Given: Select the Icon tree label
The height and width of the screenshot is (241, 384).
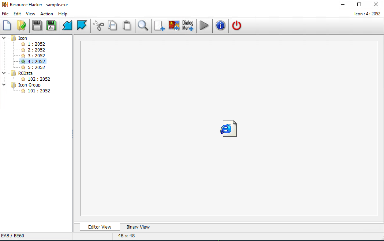Looking at the screenshot, I should click(x=23, y=38).
